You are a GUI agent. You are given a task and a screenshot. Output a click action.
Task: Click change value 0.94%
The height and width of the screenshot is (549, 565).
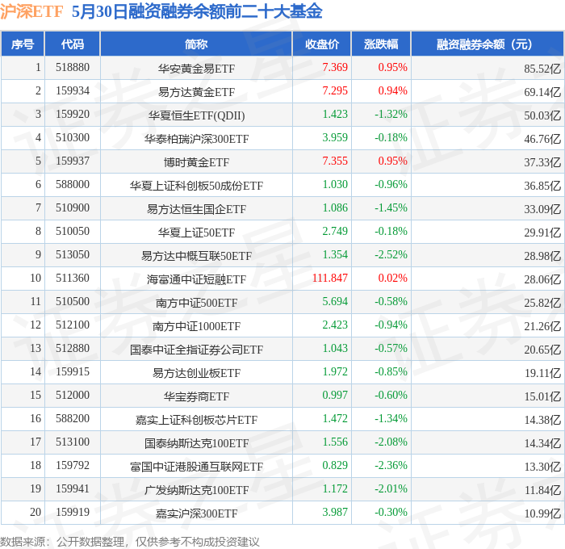tap(392, 91)
